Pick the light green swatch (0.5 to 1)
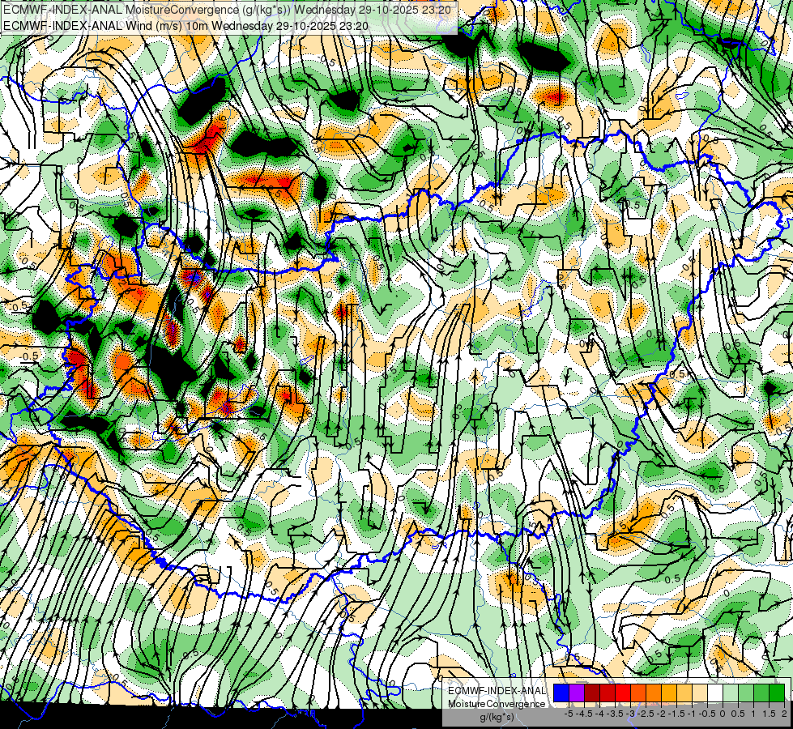This screenshot has width=793, height=729. (746, 693)
